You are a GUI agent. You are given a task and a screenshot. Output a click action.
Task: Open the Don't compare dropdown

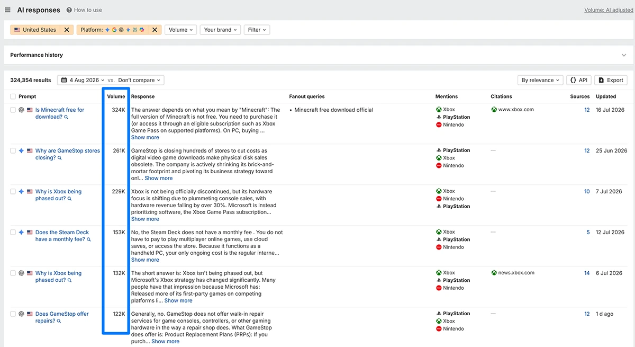tap(139, 80)
